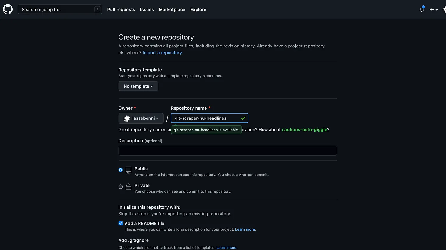
Task: Click inside the Description field
Action: tap(227, 150)
